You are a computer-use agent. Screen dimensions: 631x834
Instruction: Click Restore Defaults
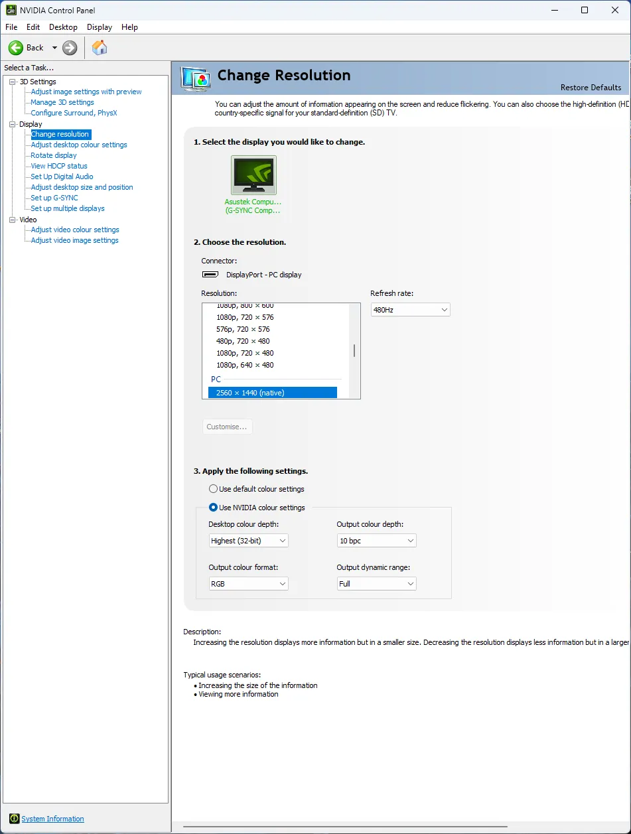(591, 88)
